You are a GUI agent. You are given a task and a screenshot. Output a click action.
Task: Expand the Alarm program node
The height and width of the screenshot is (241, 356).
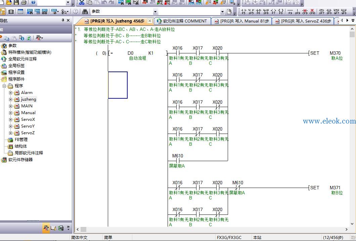point(11,93)
